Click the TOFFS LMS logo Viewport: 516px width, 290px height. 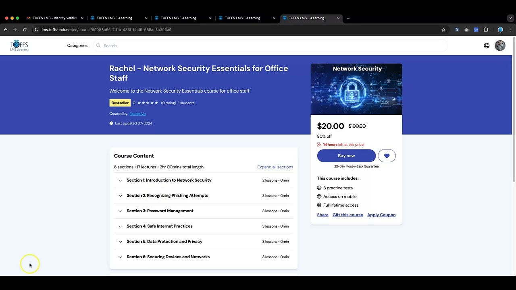(x=19, y=46)
